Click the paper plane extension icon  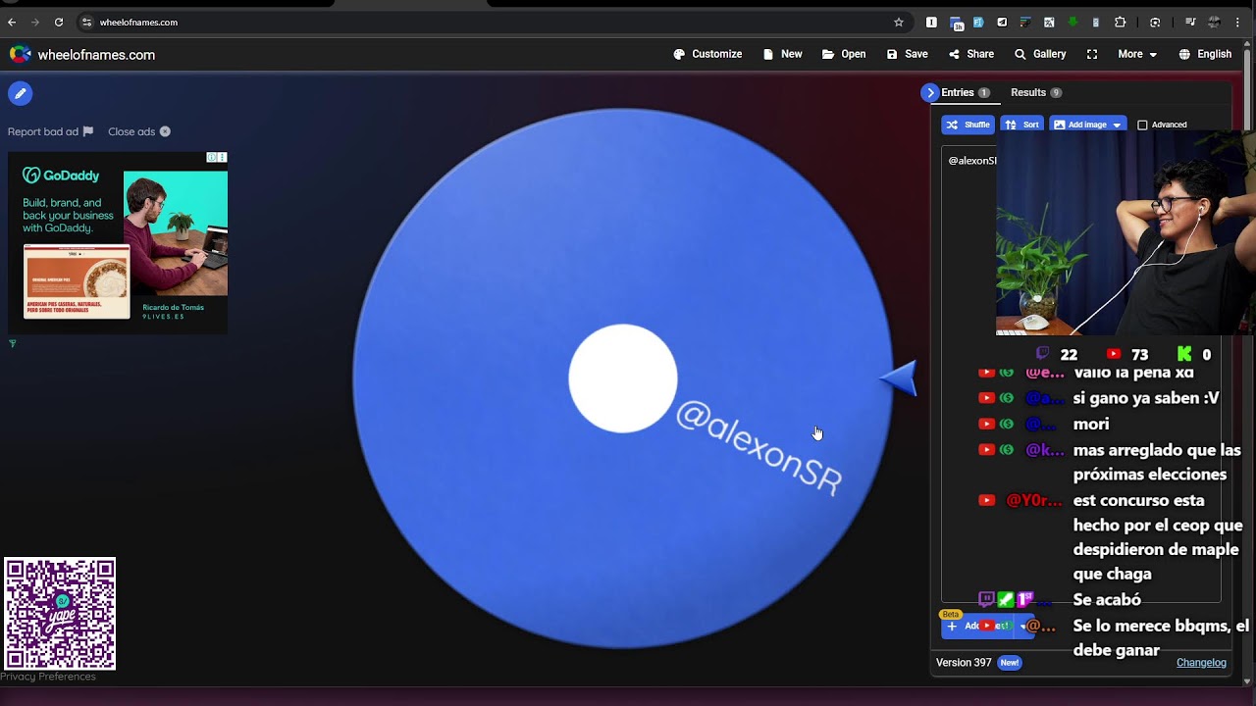click(x=1002, y=22)
